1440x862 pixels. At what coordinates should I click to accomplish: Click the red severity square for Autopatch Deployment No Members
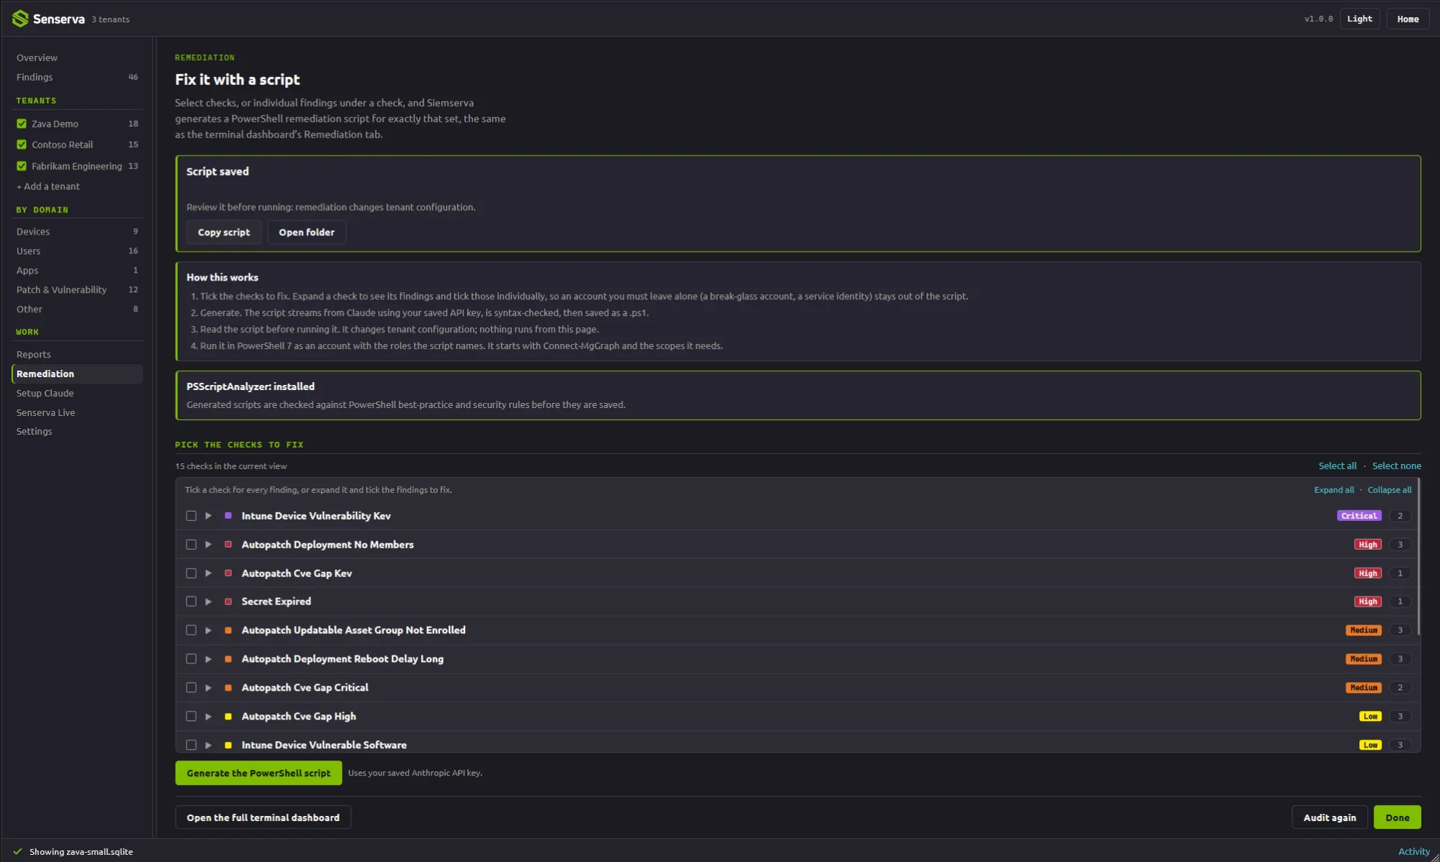pos(228,545)
